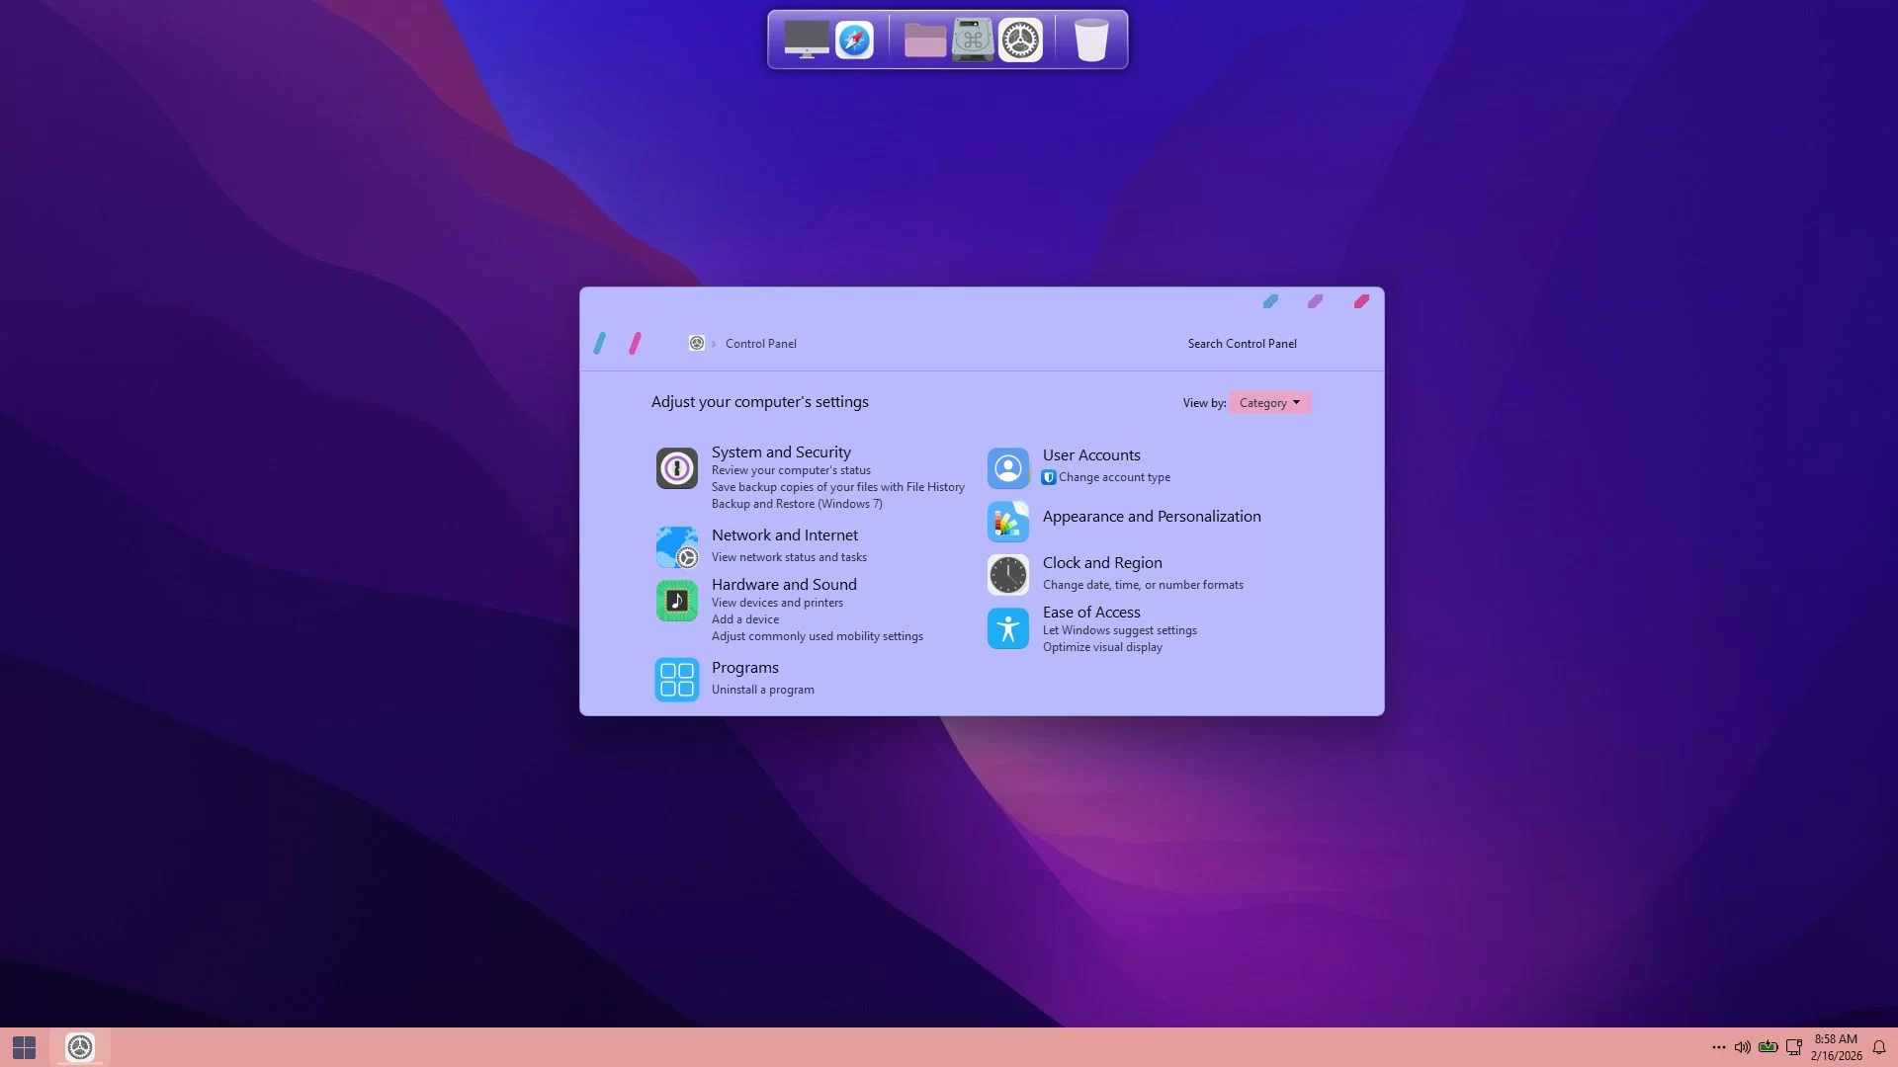This screenshot has height=1067, width=1898.
Task: Open Uninstall a program link
Action: [x=762, y=690]
